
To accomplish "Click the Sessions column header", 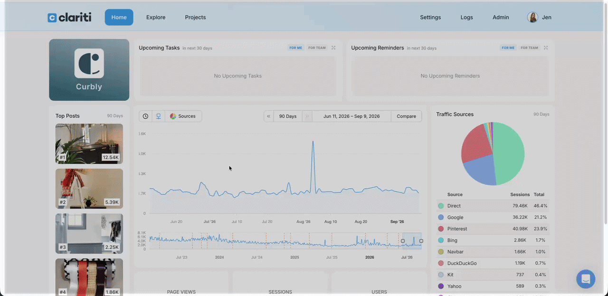I will (x=520, y=194).
